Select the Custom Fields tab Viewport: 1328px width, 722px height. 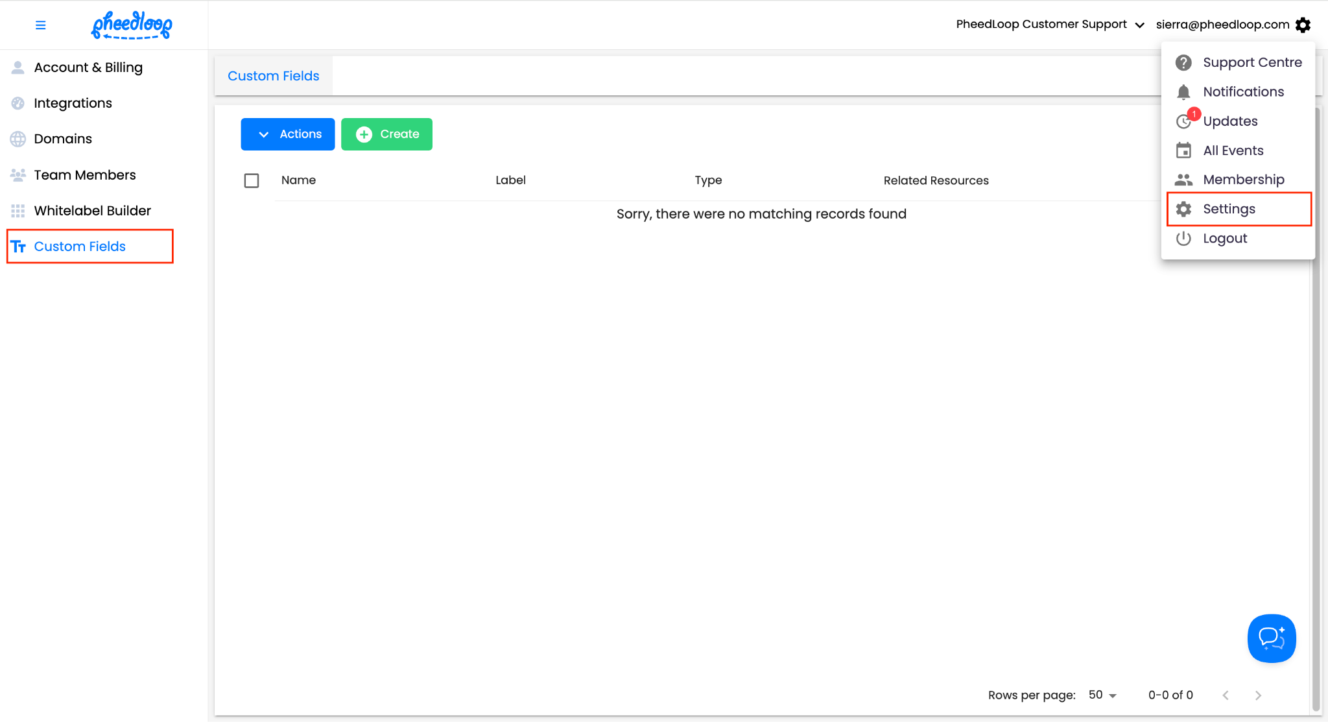coord(274,76)
